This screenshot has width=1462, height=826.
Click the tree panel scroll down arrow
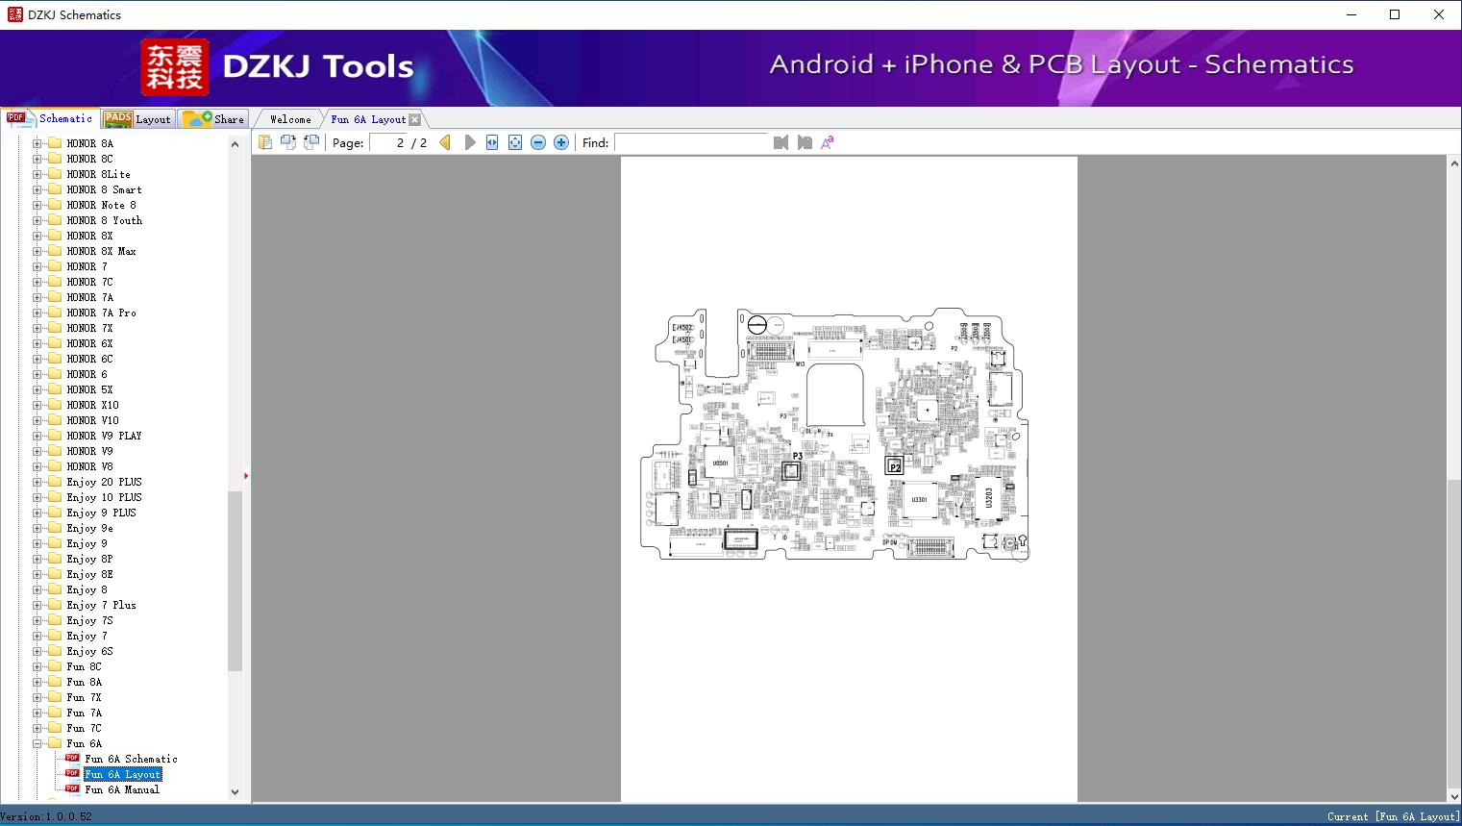pyautogui.click(x=235, y=792)
